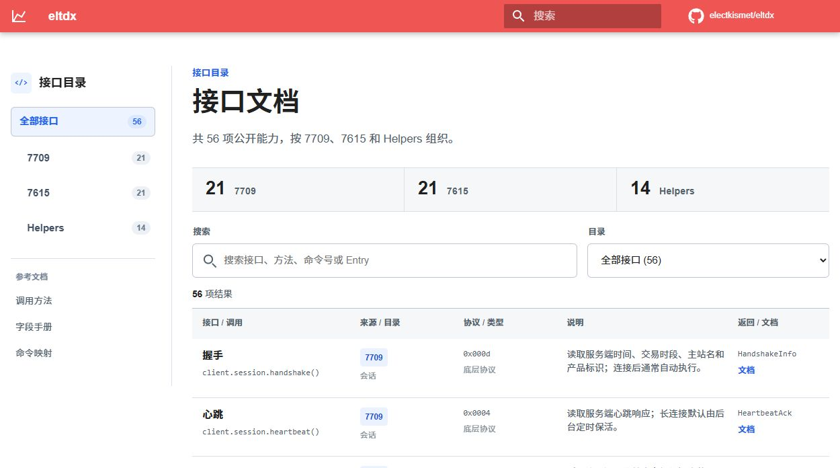
Task: Open the 全部接口 (56) directory dropdown
Action: (708, 260)
